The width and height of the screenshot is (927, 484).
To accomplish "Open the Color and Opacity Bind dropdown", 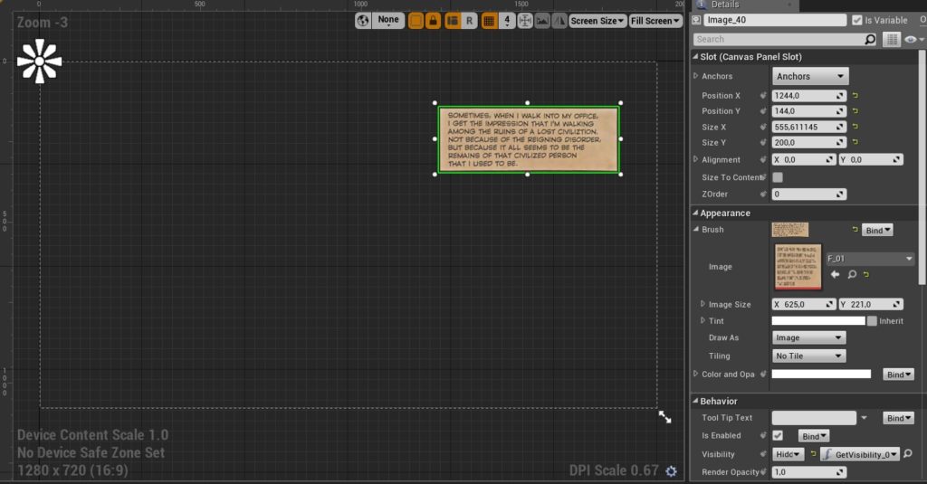I will (899, 375).
